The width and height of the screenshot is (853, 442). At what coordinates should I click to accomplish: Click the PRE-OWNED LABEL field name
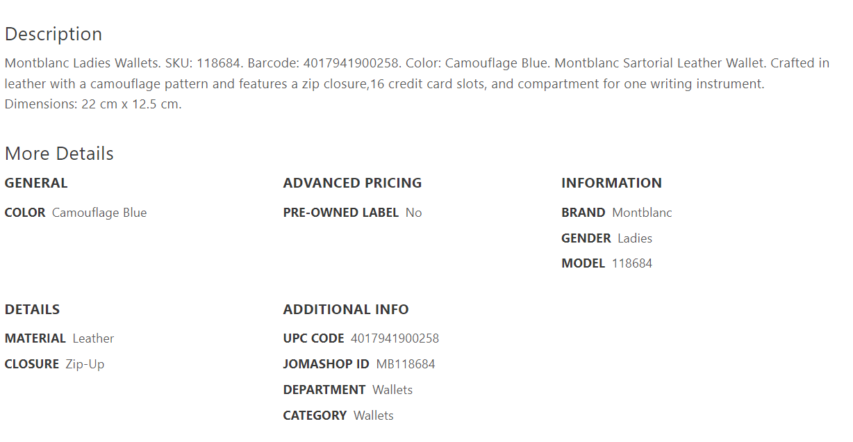pyautogui.click(x=340, y=213)
